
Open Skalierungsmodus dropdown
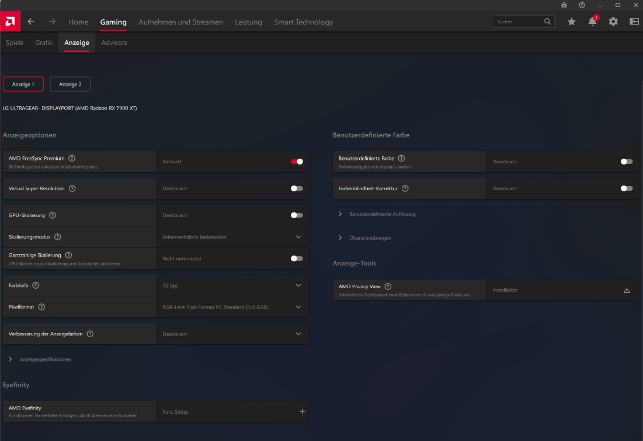click(x=232, y=237)
